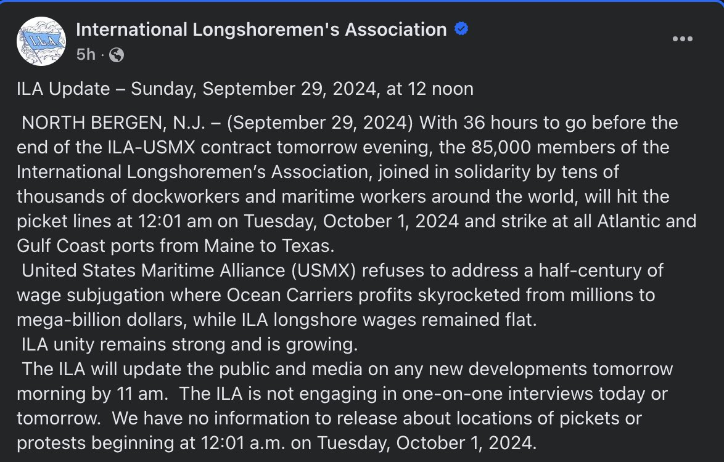
Task: Open the three-dot post options menu
Action: (x=683, y=39)
